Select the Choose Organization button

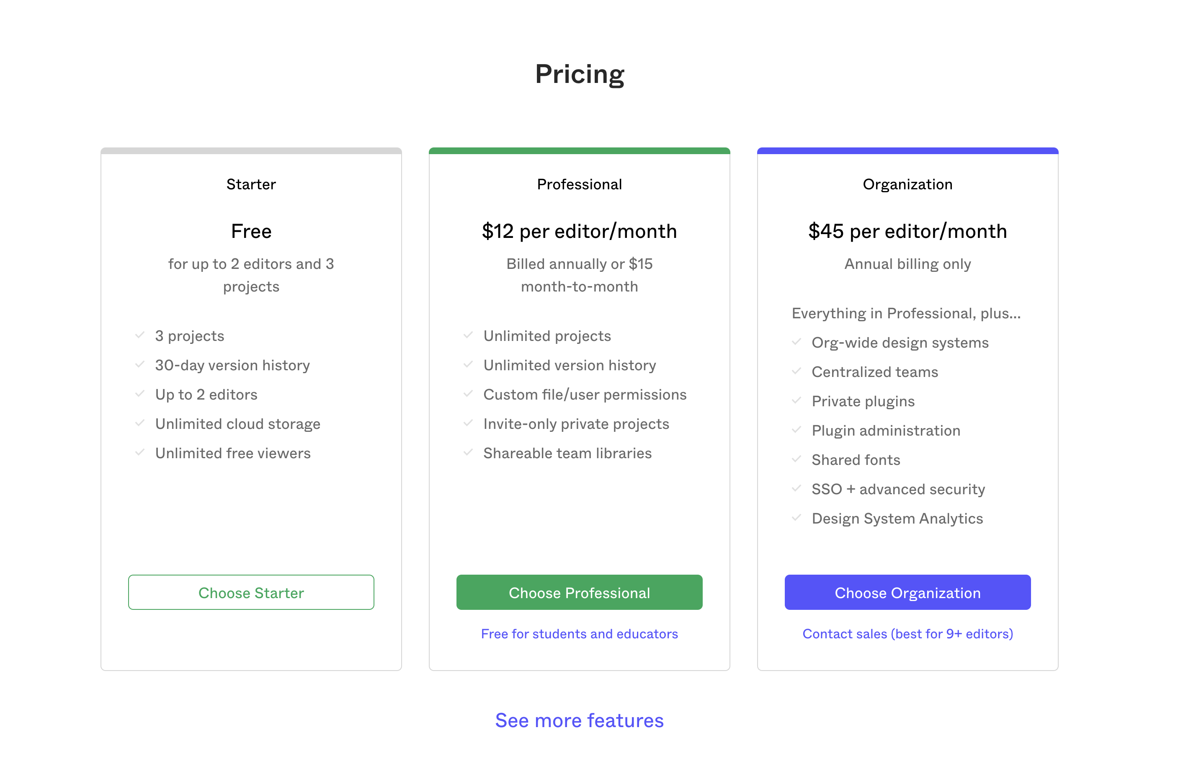tap(907, 592)
